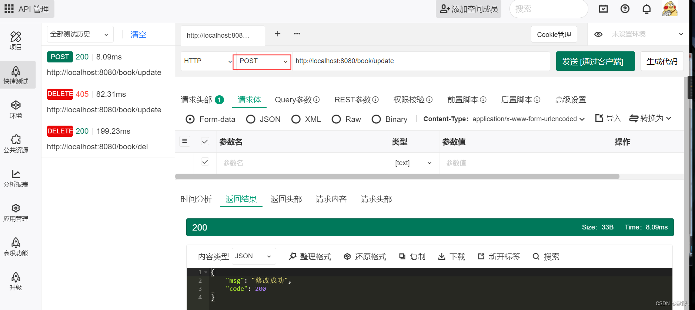Open the 应用管理 sidebar icon

[16, 208]
